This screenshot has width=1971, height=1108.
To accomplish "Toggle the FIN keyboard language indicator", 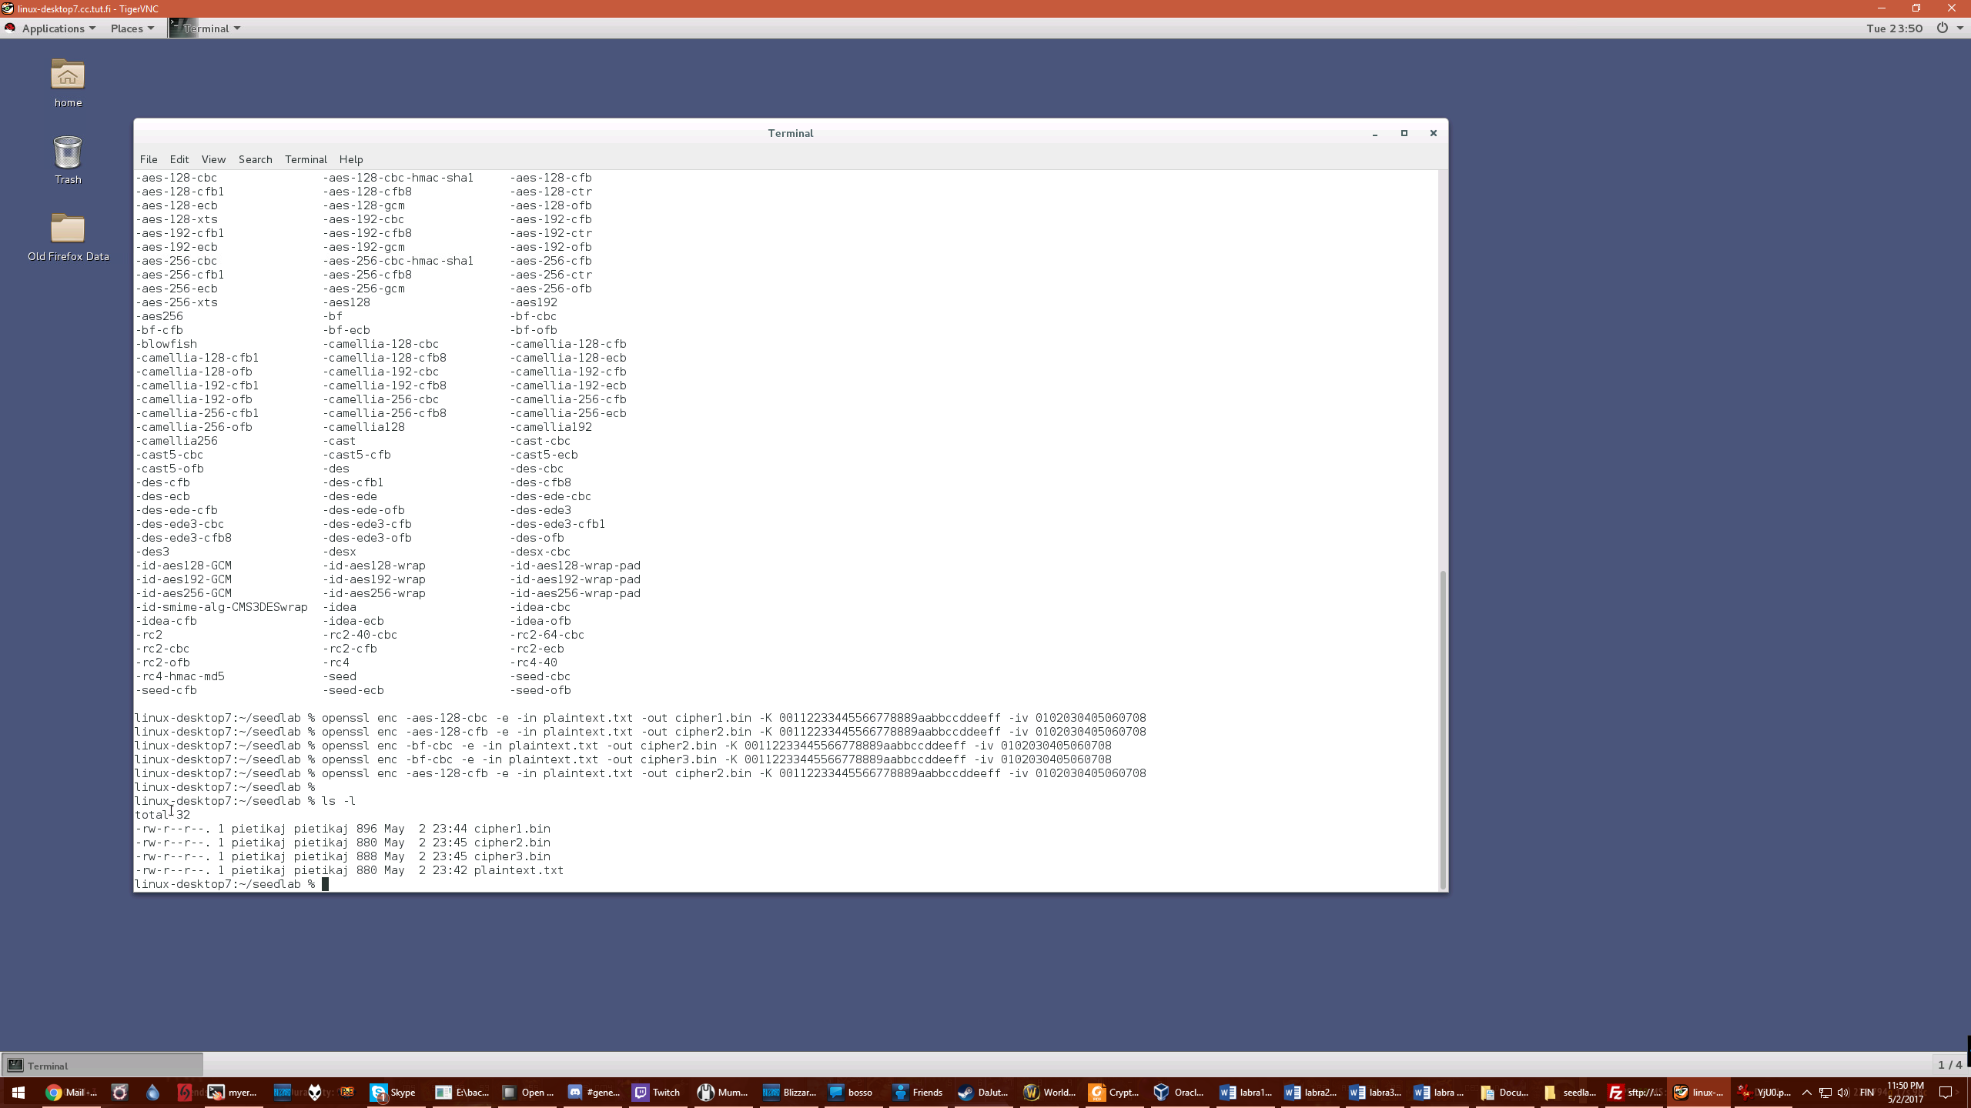I will point(1866,1092).
